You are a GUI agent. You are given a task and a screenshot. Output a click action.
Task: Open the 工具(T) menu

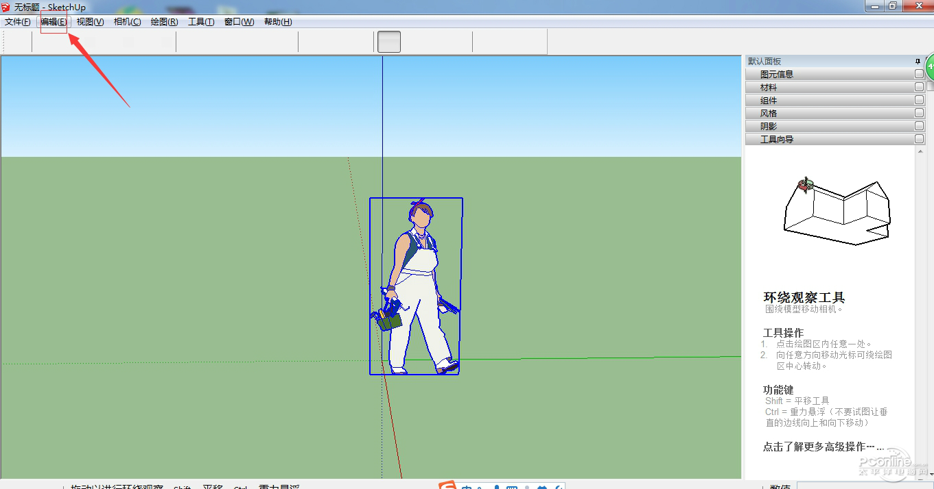[201, 22]
